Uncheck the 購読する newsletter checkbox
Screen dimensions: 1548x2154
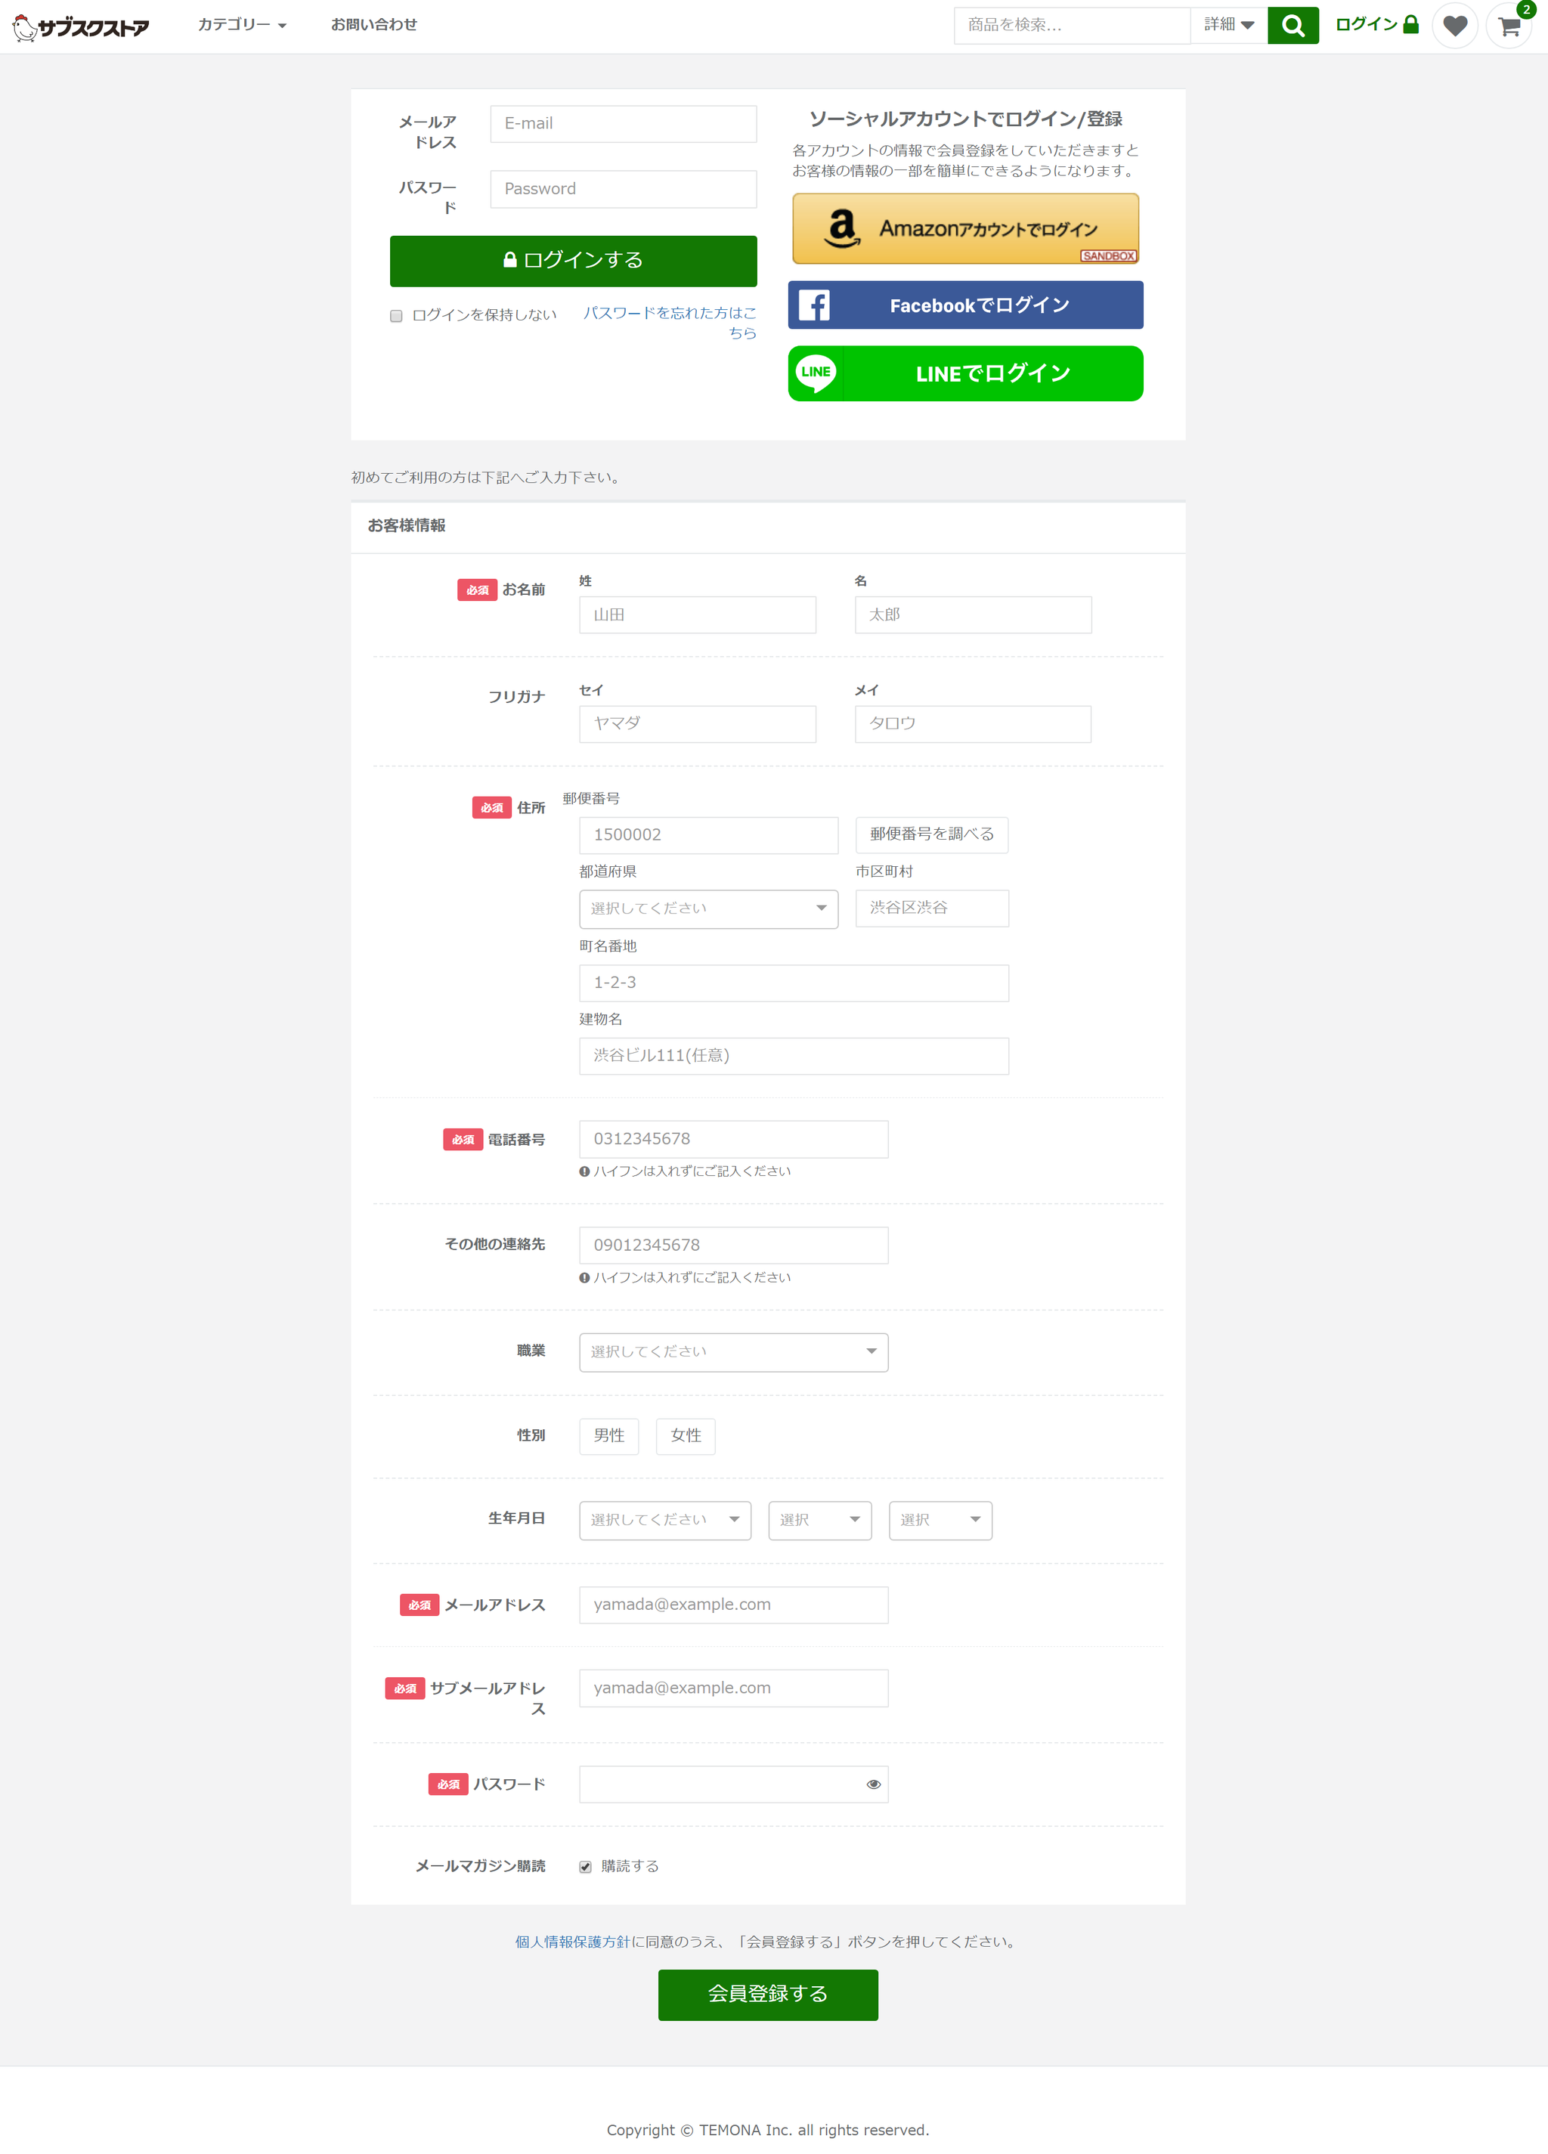pyautogui.click(x=585, y=1868)
